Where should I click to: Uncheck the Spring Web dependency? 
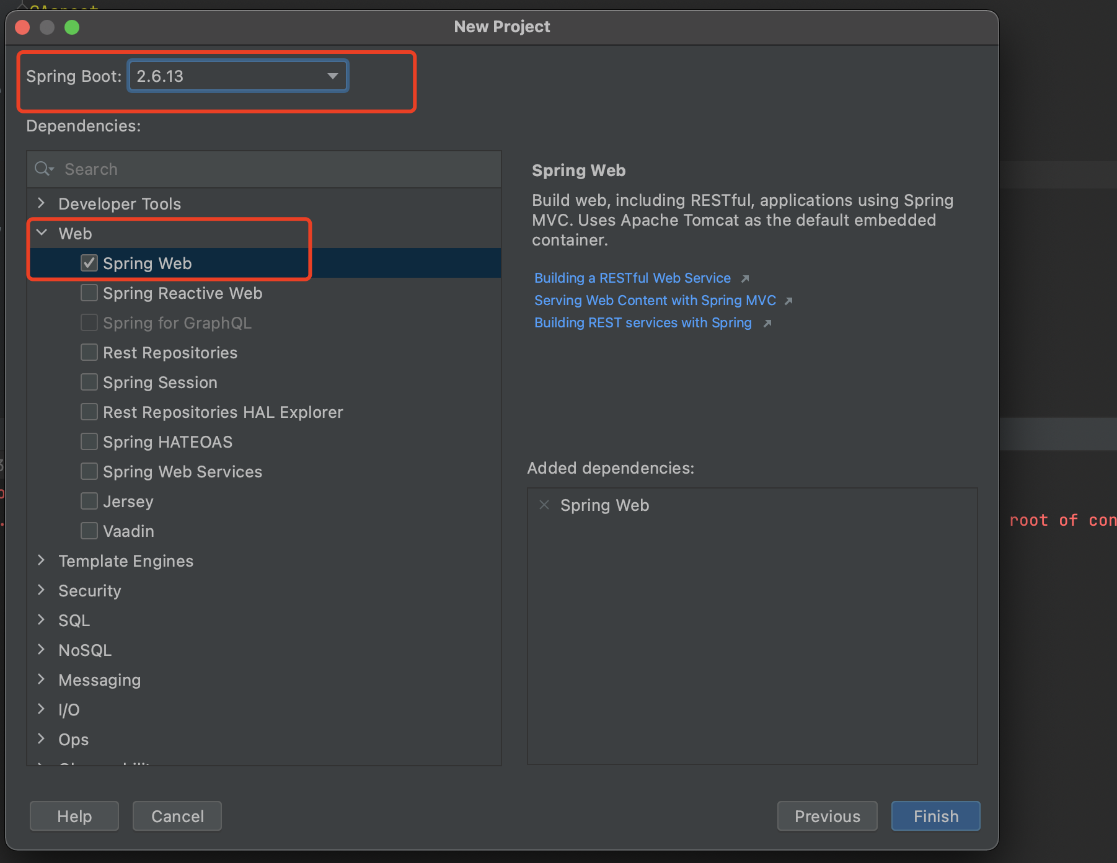pyautogui.click(x=89, y=262)
